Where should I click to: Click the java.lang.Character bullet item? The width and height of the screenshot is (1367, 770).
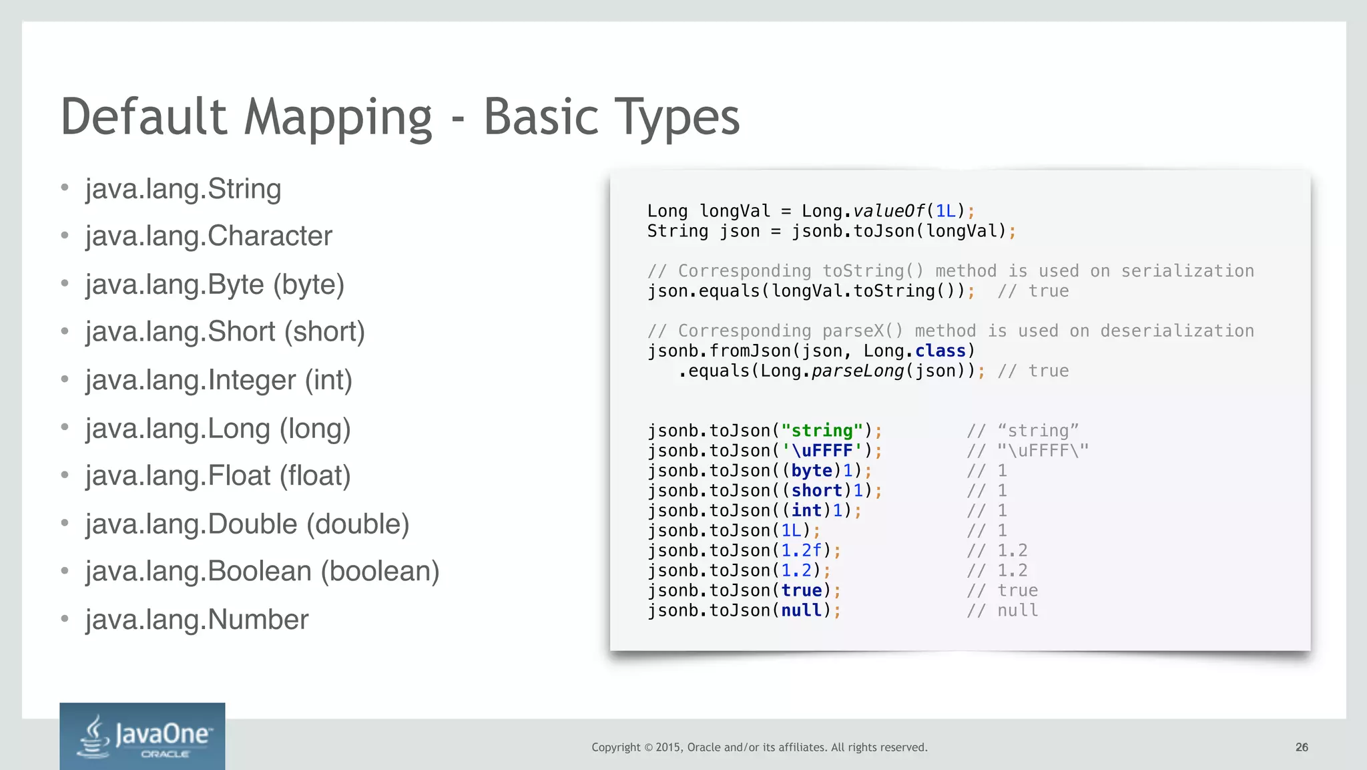[208, 236]
